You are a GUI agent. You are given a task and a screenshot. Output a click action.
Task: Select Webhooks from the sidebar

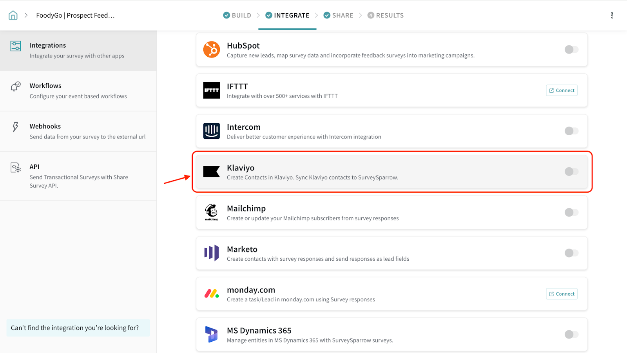point(78,131)
